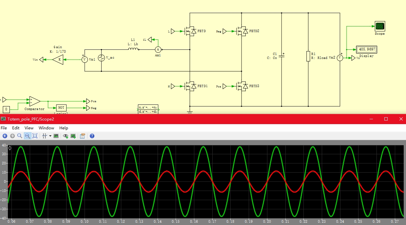406x225 pixels.
Task: Go to previous view in scope toolbar
Action: tap(5, 136)
